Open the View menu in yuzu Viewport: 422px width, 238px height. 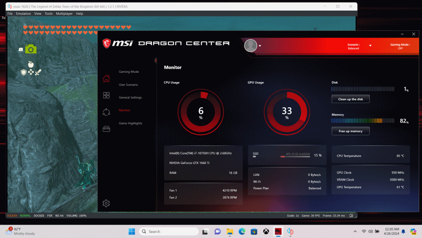pyautogui.click(x=38, y=14)
